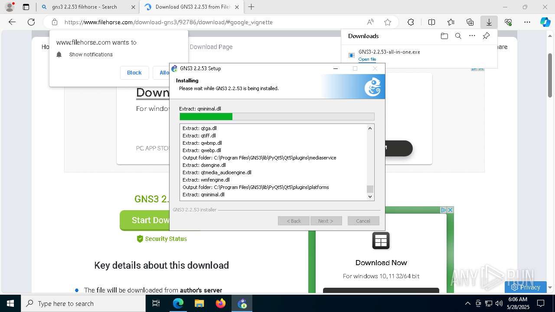This screenshot has height=312, width=555.
Task: Click Download Now ad text
Action: coord(381,263)
